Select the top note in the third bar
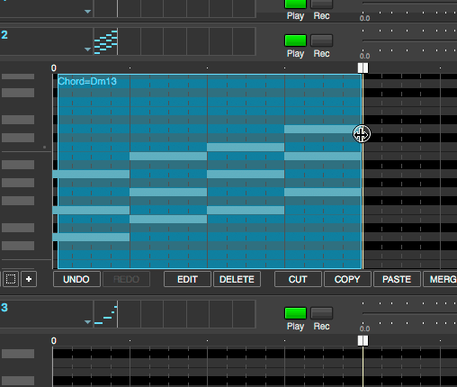 point(246,148)
